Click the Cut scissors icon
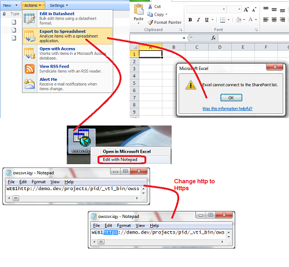Image resolution: width=289 pixels, height=267 pixels. tap(150, 6)
